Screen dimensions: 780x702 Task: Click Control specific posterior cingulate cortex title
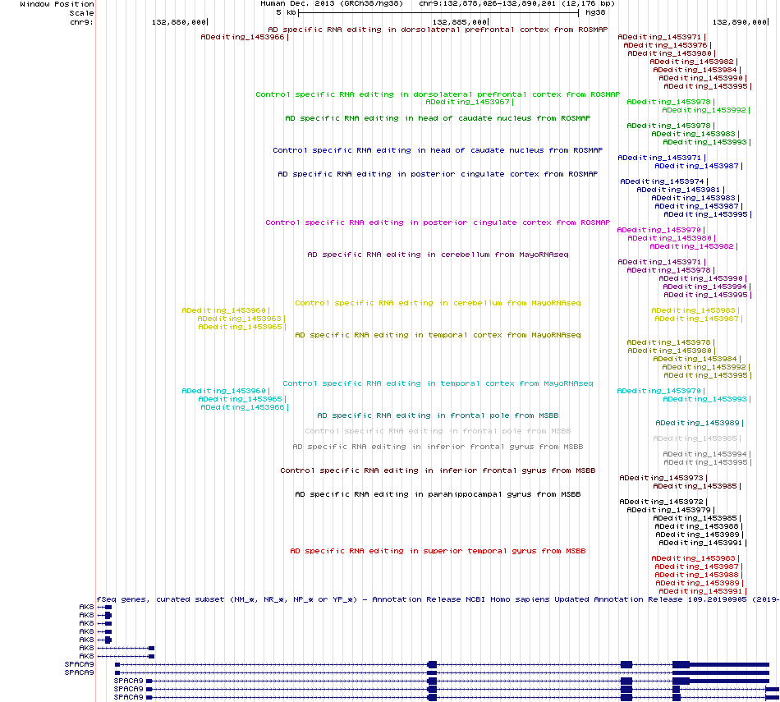click(x=438, y=223)
